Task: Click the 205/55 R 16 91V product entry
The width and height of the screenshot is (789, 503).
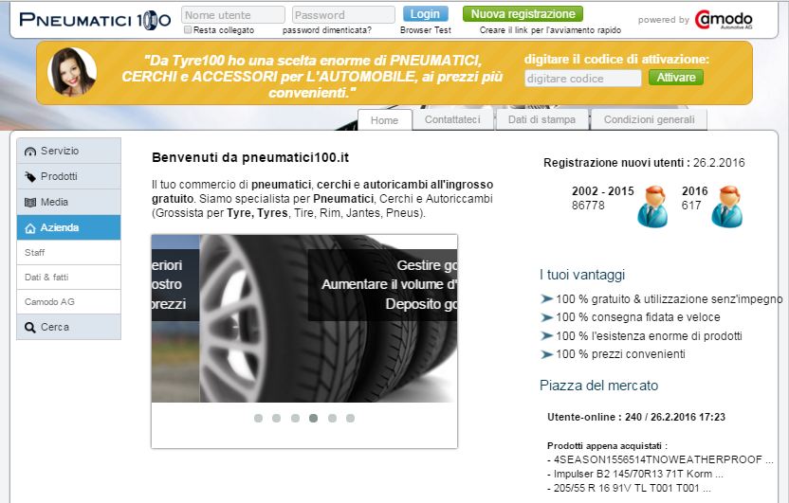Action: (629, 488)
